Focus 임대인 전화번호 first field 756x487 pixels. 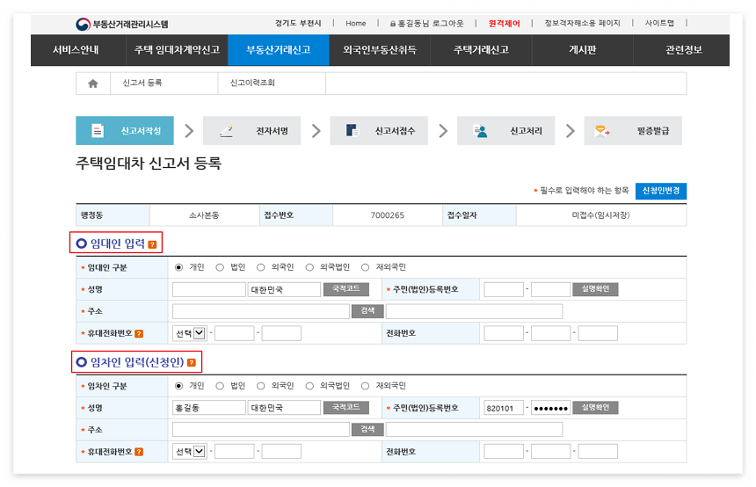pyautogui.click(x=504, y=333)
